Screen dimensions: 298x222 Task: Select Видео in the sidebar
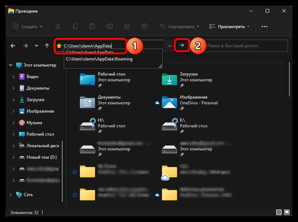click(33, 77)
